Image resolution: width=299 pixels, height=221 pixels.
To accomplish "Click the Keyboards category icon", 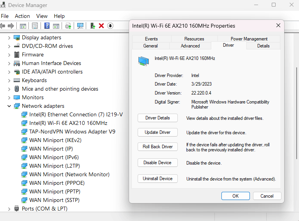I will [17, 80].
